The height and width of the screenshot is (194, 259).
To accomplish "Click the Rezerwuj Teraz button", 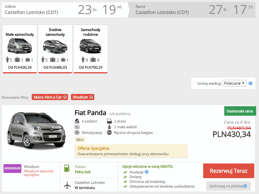I will [228, 171].
